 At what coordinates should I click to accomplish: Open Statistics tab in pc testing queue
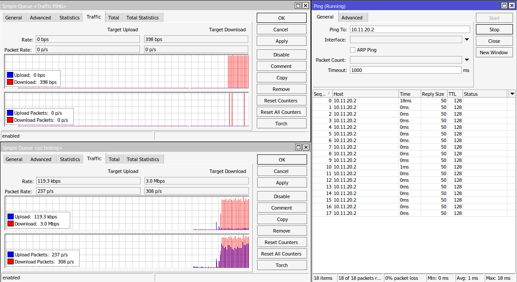point(70,159)
